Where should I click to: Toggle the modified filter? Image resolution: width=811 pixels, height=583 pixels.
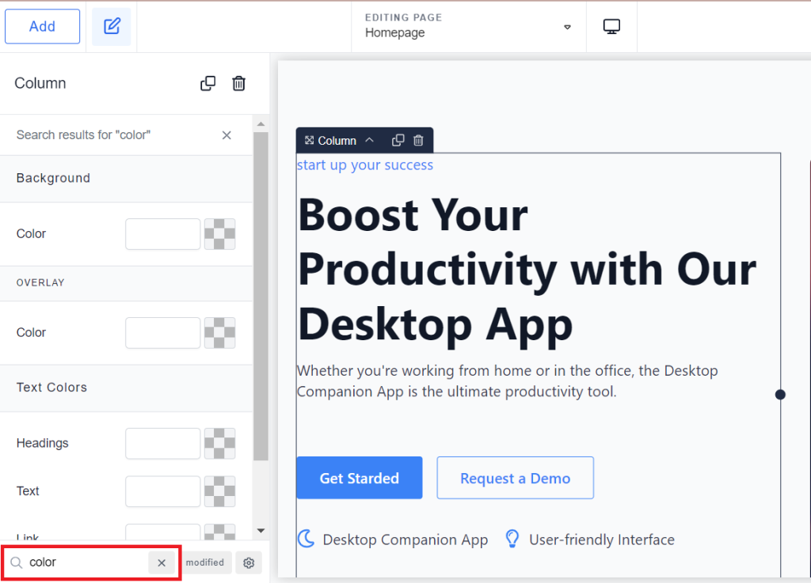[205, 562]
